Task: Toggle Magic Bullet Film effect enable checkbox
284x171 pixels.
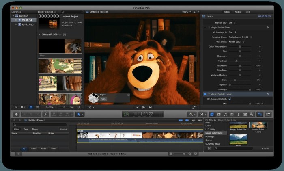Action: point(204,27)
